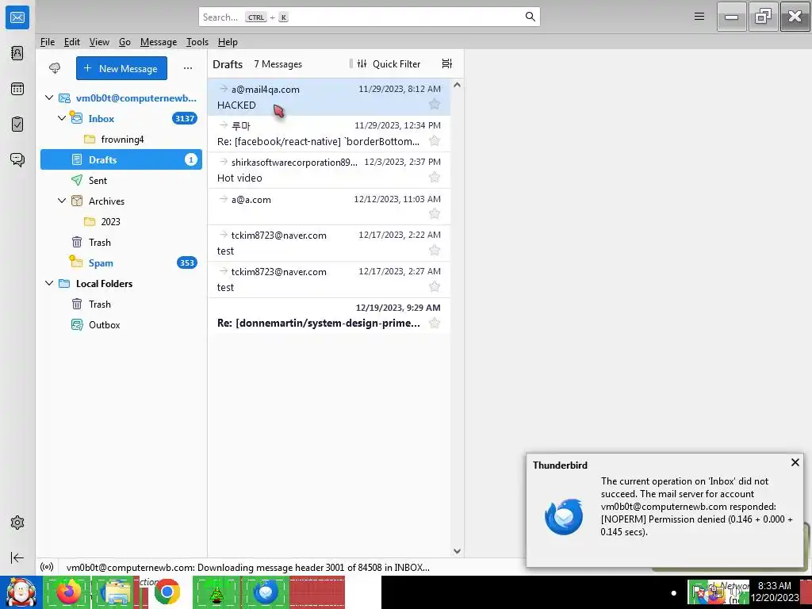Click message list scrollbar up arrow

(457, 85)
